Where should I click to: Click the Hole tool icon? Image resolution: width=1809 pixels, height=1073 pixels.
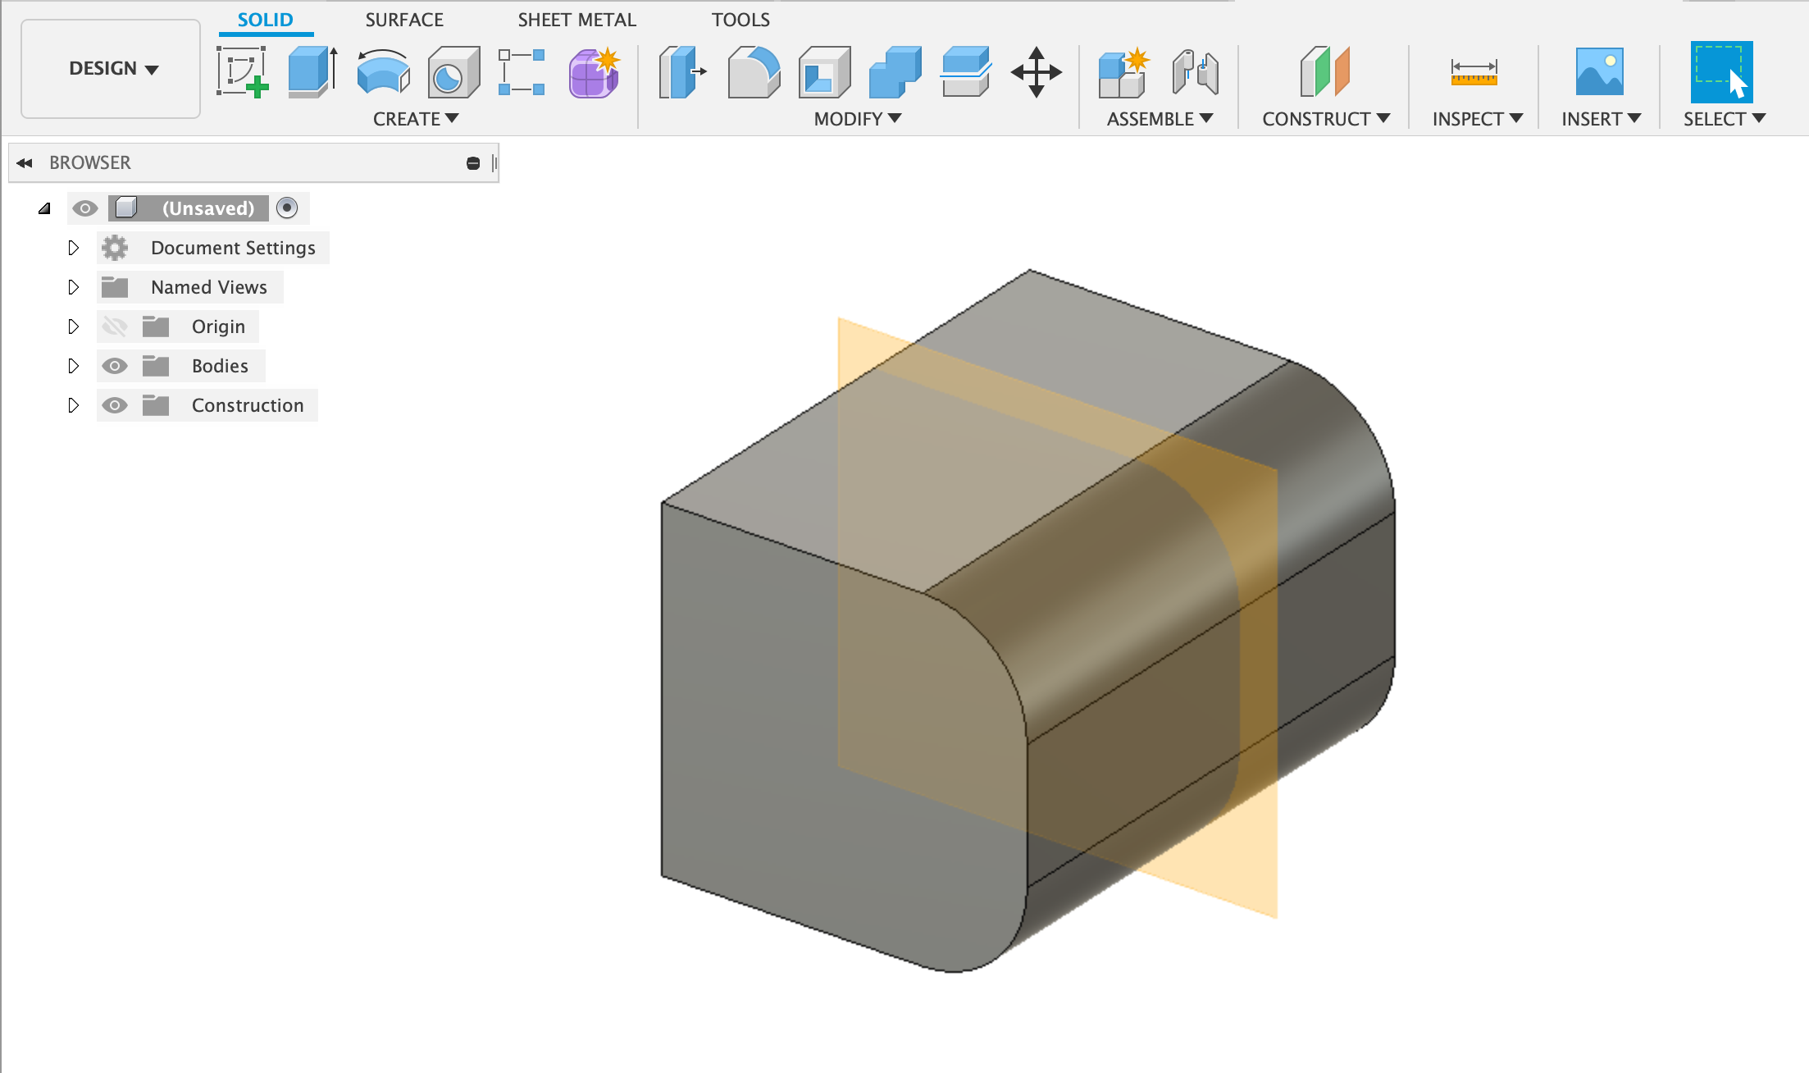click(x=453, y=72)
